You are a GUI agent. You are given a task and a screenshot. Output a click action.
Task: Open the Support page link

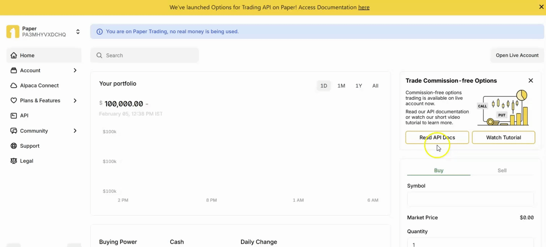pyautogui.click(x=44, y=146)
